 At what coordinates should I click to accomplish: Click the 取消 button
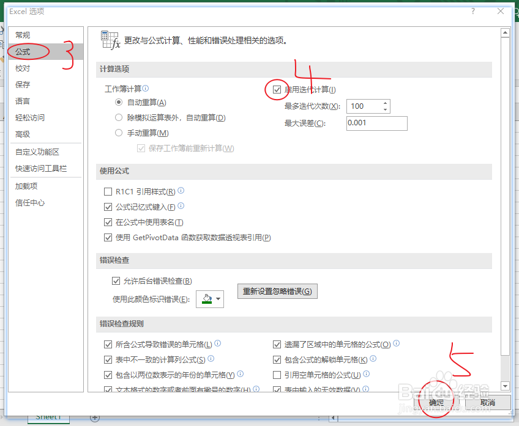[x=488, y=403]
